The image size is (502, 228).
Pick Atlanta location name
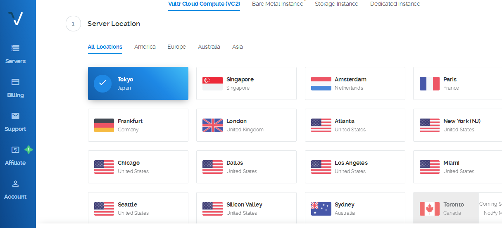pyautogui.click(x=345, y=121)
